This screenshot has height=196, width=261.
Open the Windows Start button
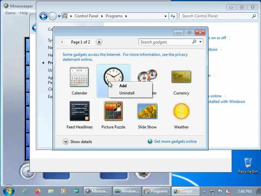(x=9, y=191)
